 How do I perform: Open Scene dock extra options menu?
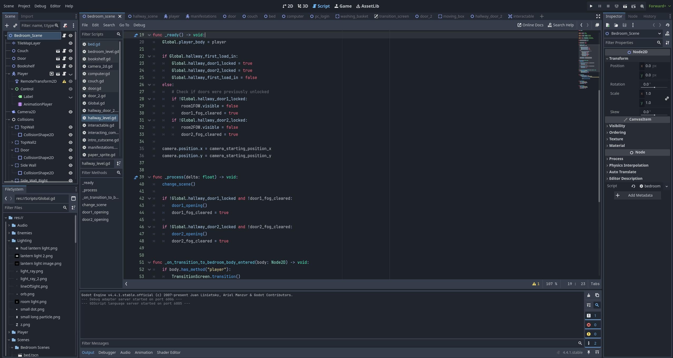[x=73, y=26]
